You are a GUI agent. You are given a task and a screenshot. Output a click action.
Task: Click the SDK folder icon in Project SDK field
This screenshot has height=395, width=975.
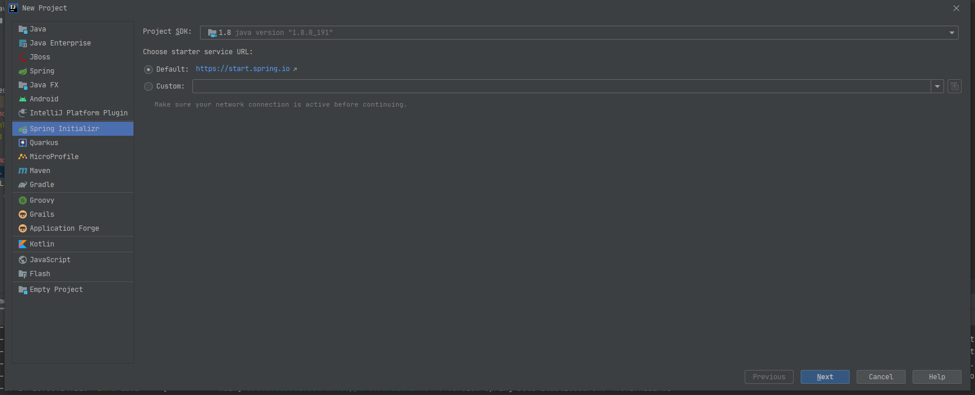212,33
